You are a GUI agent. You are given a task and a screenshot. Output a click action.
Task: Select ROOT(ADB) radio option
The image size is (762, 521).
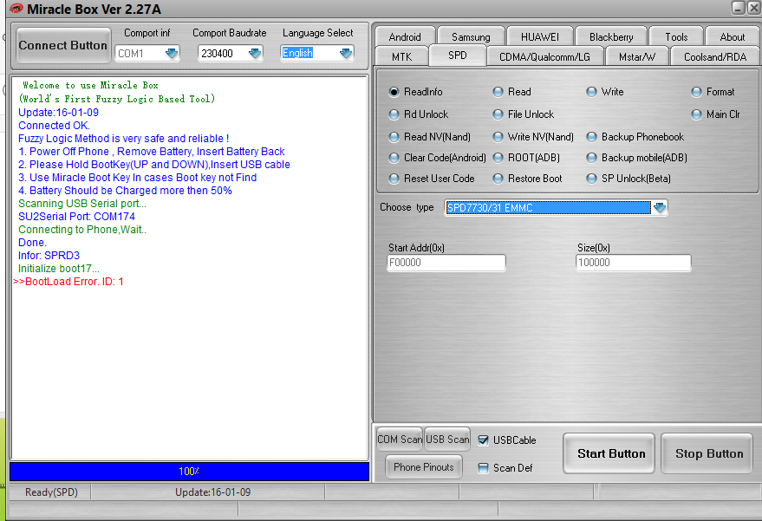pyautogui.click(x=498, y=158)
